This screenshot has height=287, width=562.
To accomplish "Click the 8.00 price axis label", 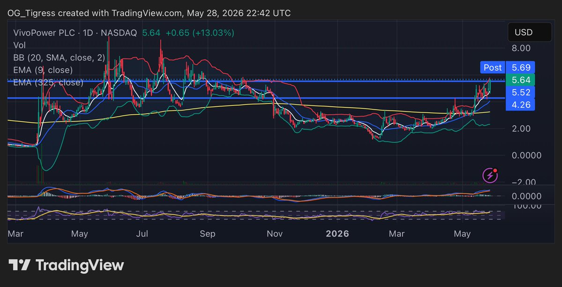I will [x=521, y=48].
